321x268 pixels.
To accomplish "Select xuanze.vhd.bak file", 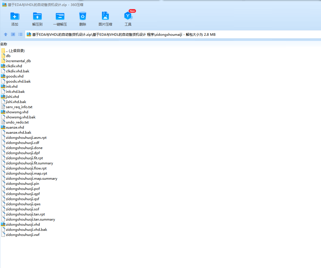I will point(16,133).
